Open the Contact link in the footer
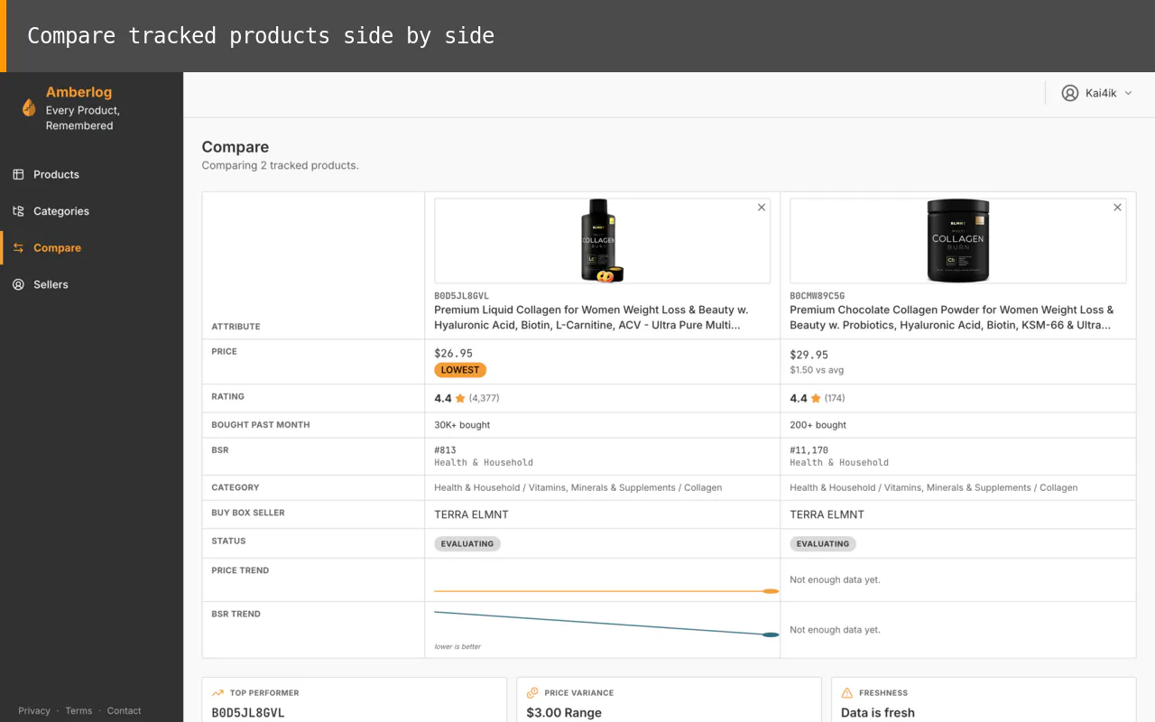The height and width of the screenshot is (722, 1155). coord(124,710)
